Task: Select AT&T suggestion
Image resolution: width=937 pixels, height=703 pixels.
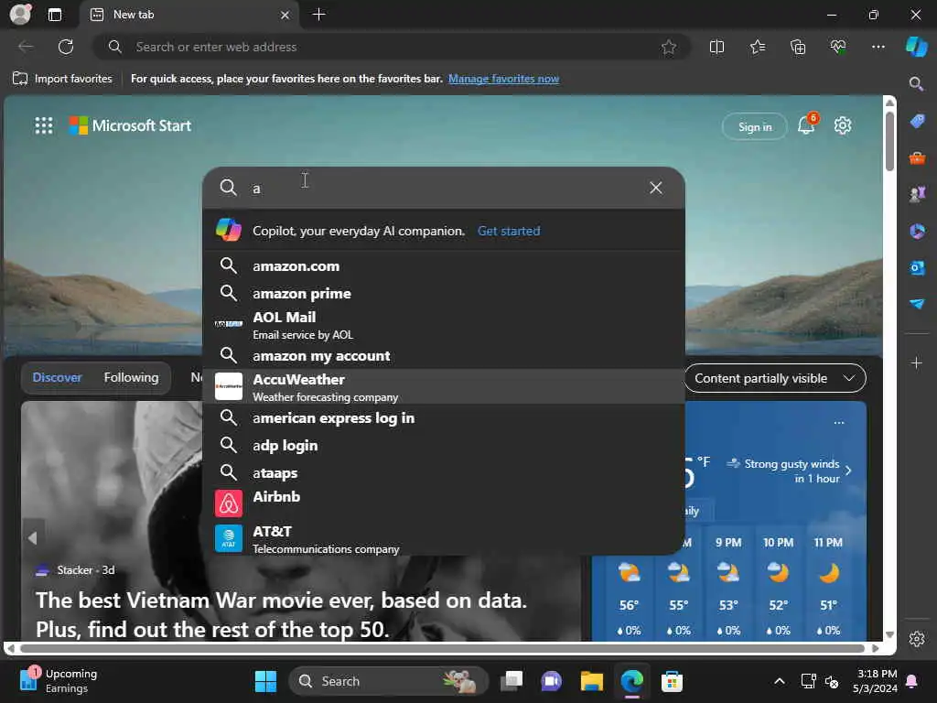Action: (444, 538)
